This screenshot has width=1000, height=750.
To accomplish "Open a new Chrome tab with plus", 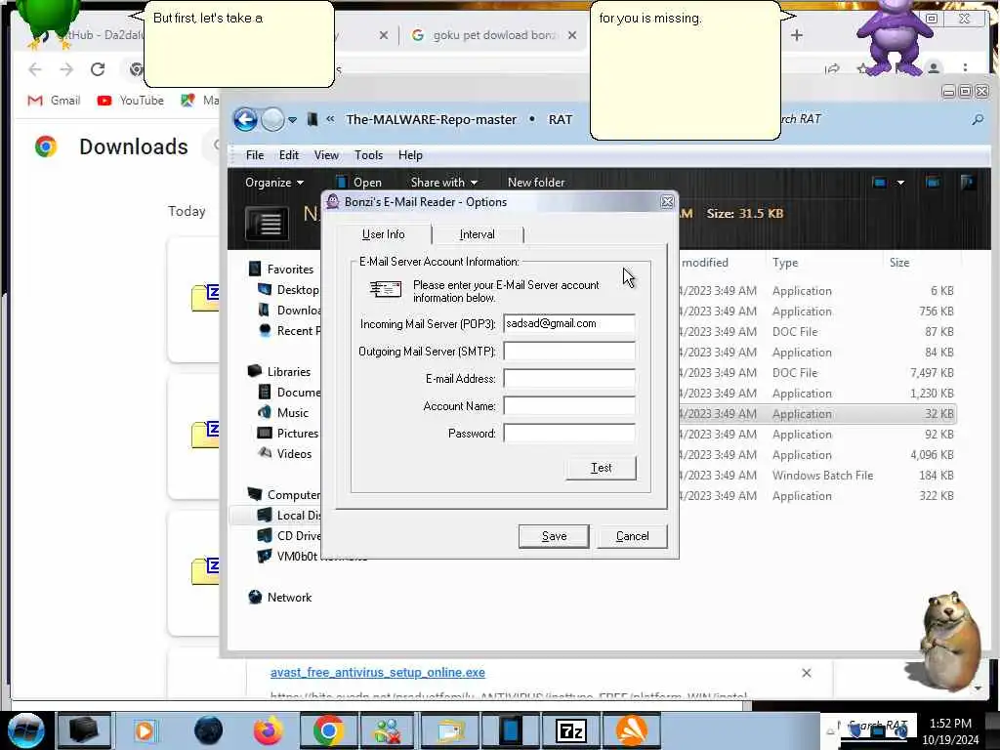I will pyautogui.click(x=797, y=35).
